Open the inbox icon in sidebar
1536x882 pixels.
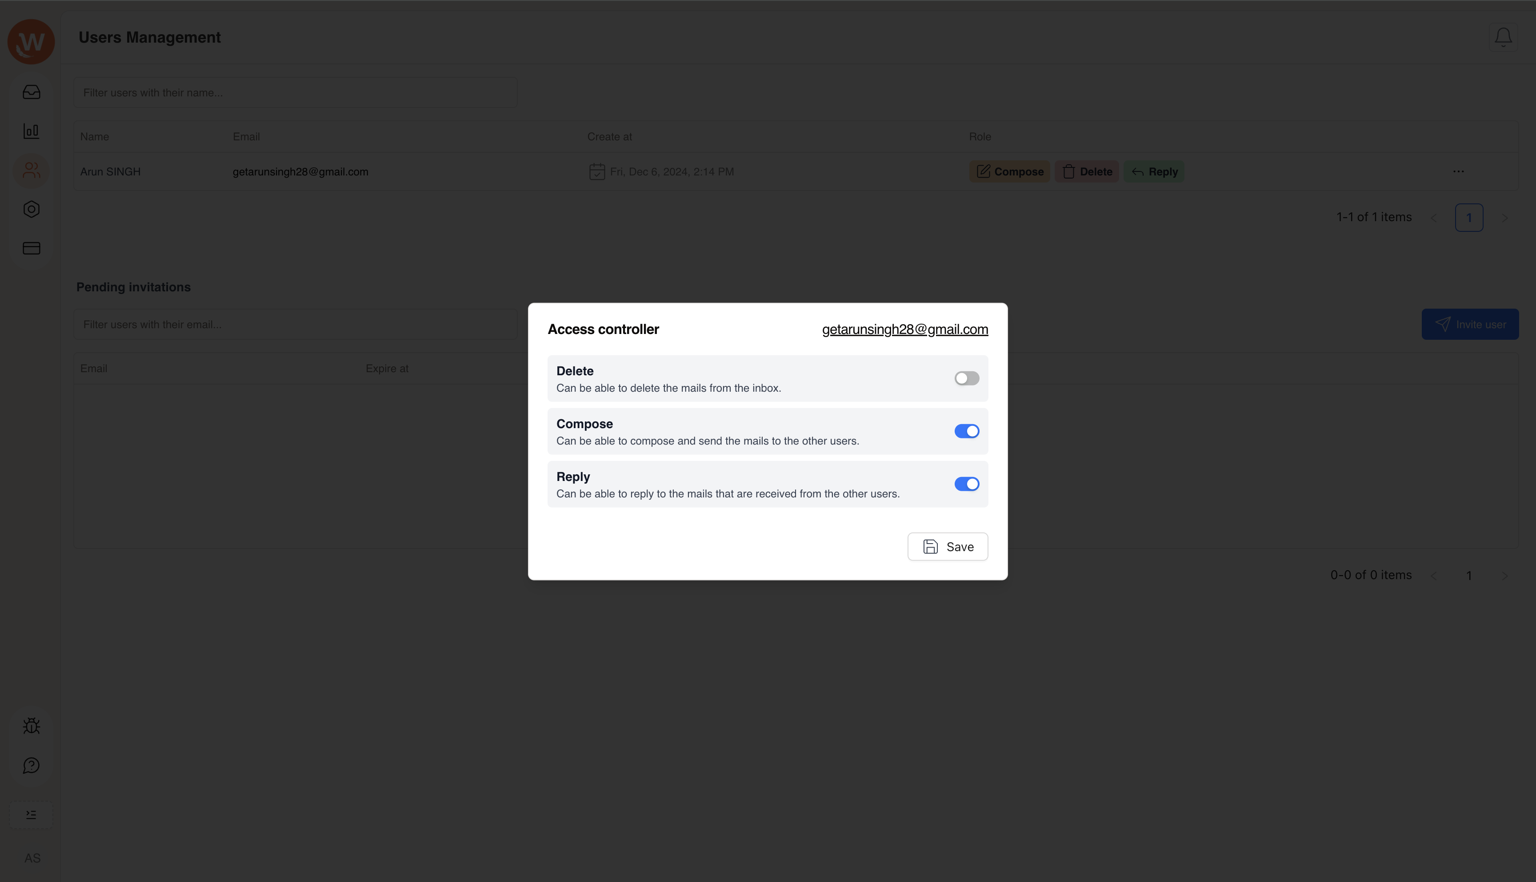[32, 92]
